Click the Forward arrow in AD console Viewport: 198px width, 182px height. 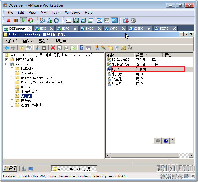[13, 48]
